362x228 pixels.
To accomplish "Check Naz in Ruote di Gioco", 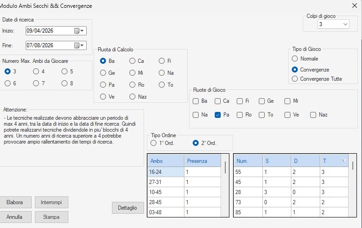I will tap(313, 115).
